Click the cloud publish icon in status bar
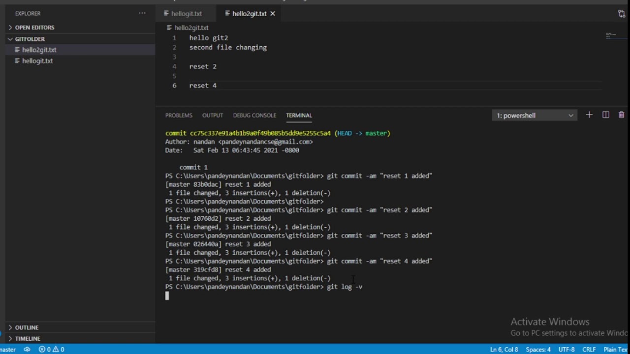The width and height of the screenshot is (630, 354). pos(27,350)
